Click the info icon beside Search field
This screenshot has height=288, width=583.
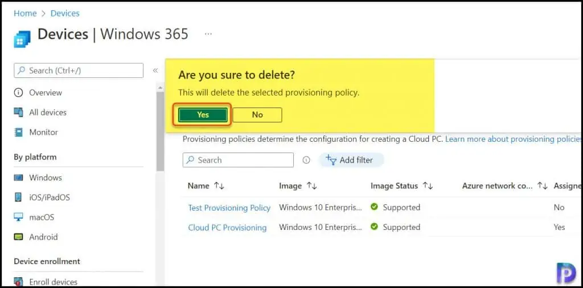coord(306,160)
